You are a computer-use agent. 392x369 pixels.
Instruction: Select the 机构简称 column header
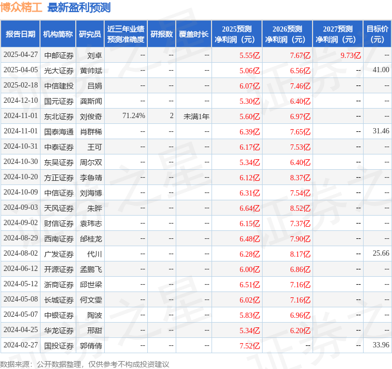click(x=58, y=34)
